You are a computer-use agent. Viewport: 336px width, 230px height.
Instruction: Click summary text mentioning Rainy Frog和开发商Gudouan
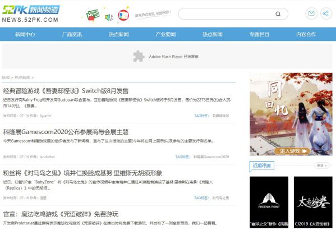[117, 103]
